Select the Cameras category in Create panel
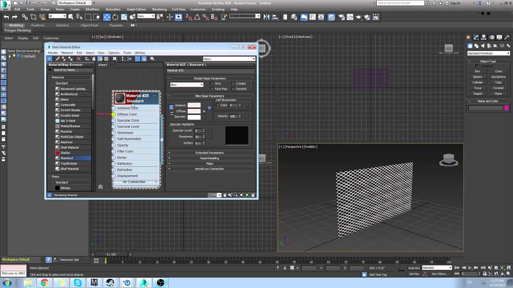This screenshot has height=288, width=513. (x=490, y=46)
